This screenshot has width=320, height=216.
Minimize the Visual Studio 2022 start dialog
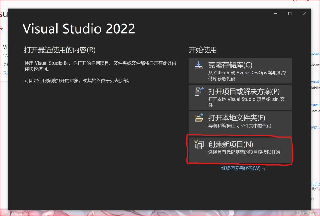pyautogui.click(x=275, y=14)
